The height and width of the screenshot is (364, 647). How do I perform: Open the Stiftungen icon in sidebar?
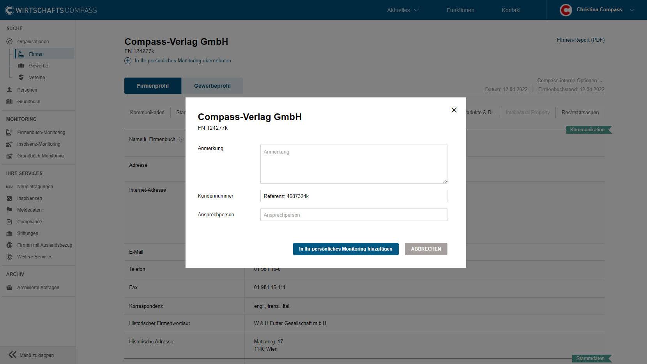9,233
